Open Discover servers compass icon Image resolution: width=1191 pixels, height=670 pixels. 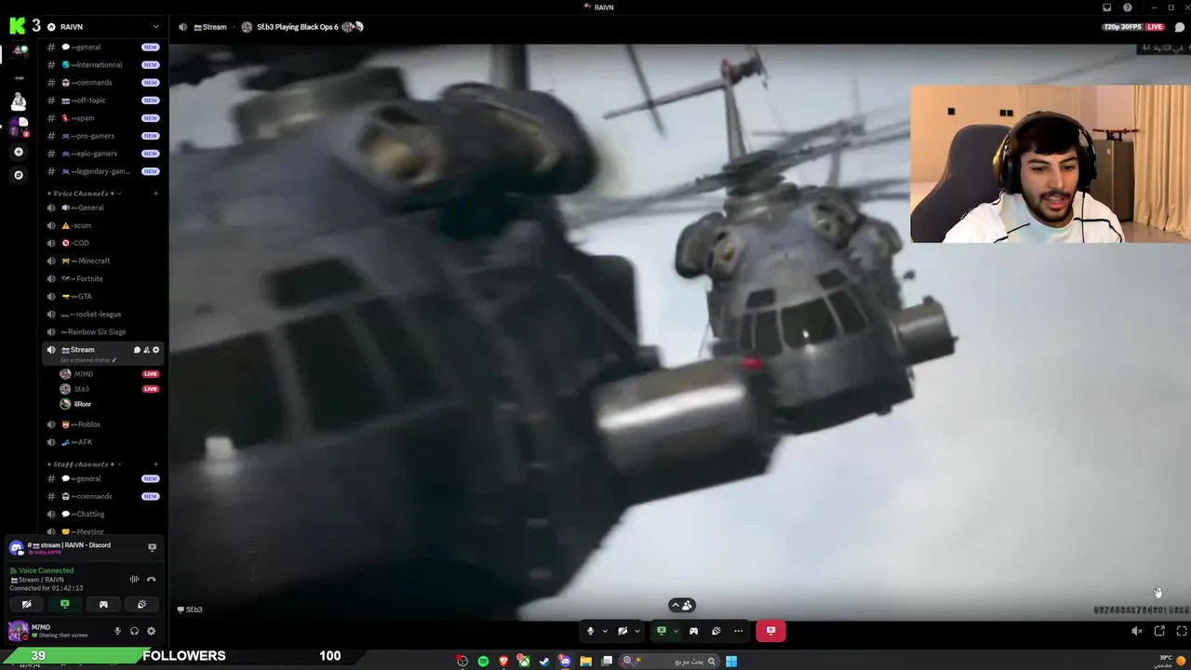click(x=18, y=174)
